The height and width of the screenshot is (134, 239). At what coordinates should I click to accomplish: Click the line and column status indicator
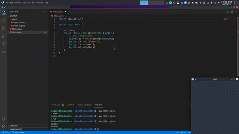(x=180, y=133)
